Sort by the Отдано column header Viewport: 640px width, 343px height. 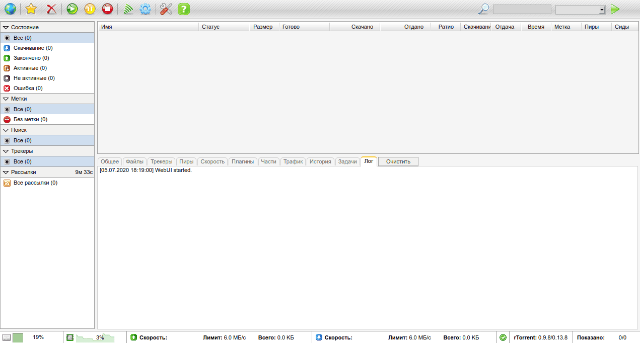click(405, 27)
